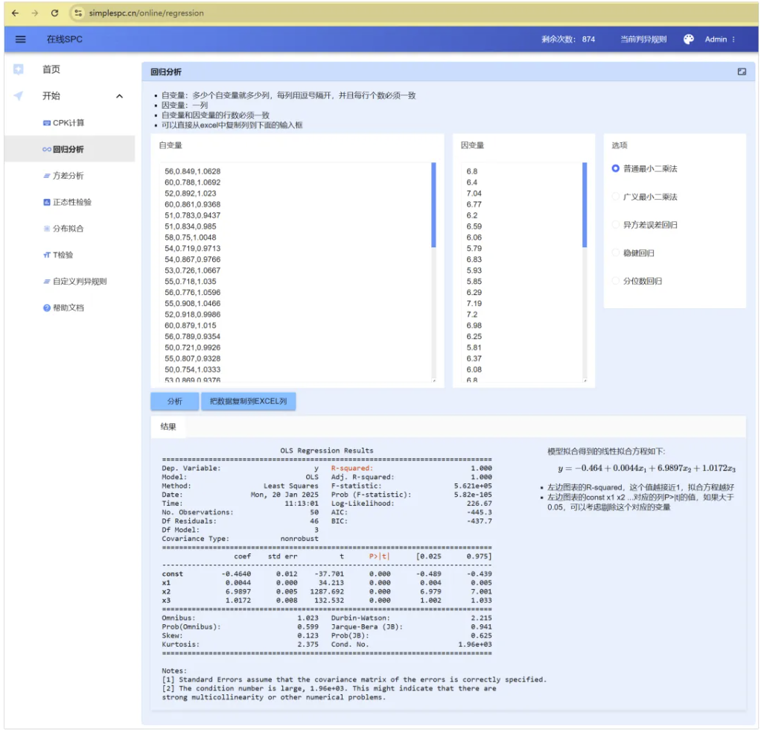Click the 分析 button
The width and height of the screenshot is (764, 730).
pyautogui.click(x=174, y=401)
